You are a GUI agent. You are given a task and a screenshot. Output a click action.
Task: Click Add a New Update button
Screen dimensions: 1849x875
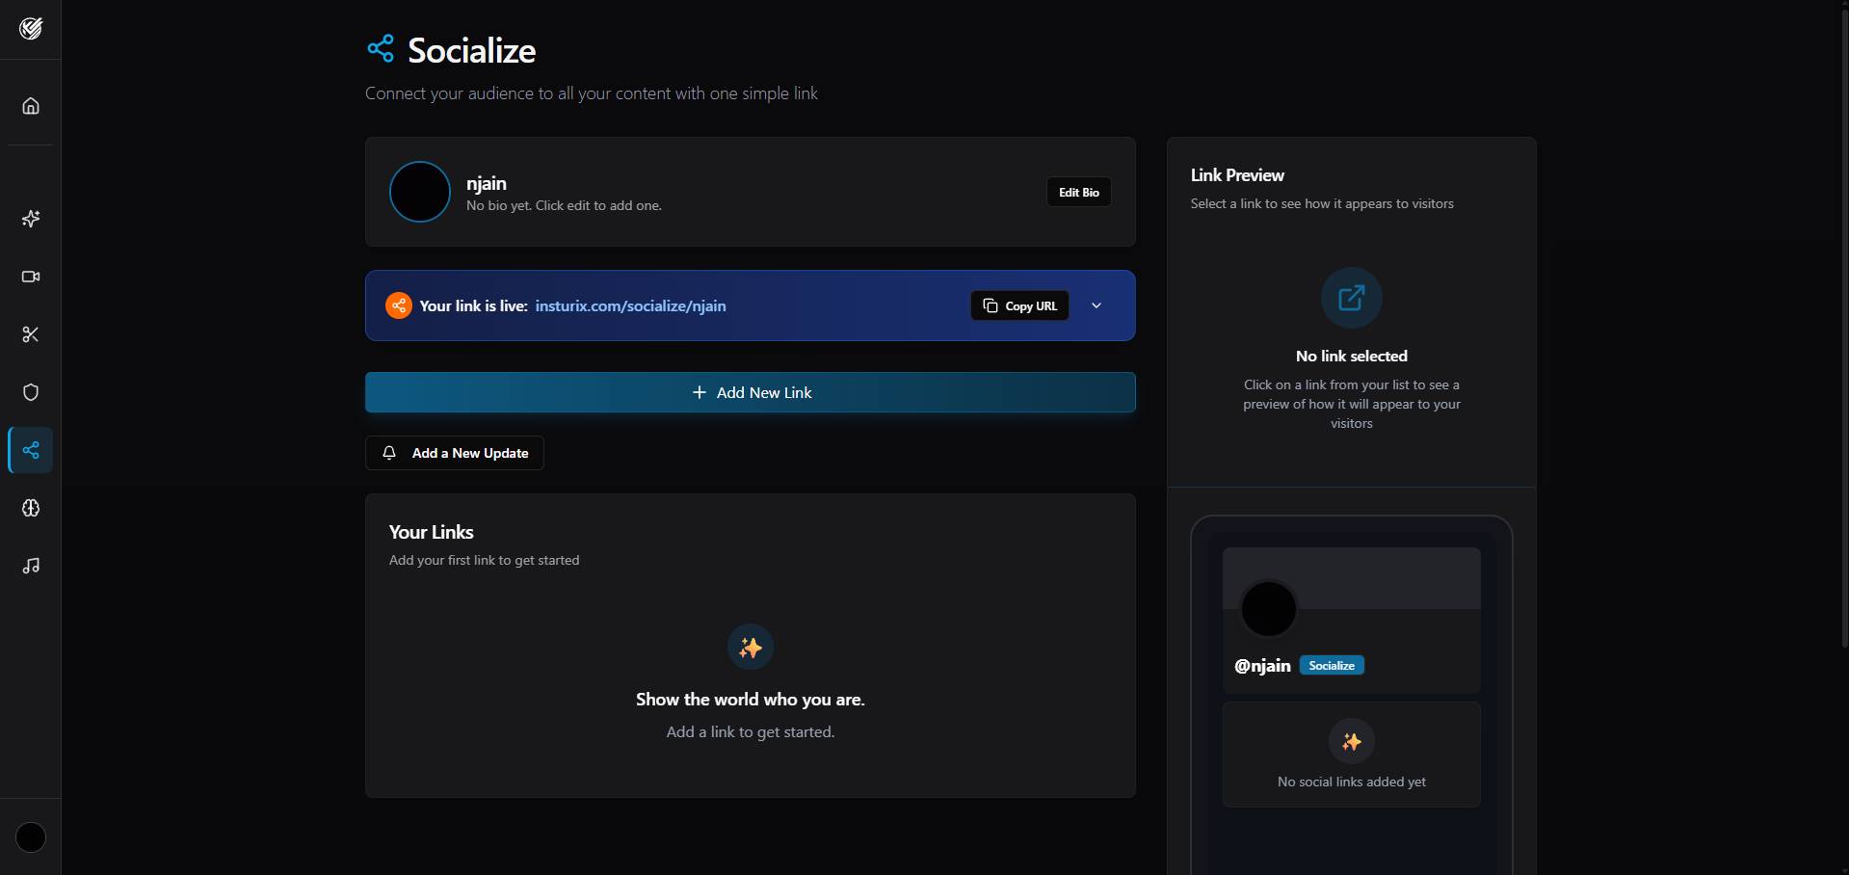[x=455, y=453]
